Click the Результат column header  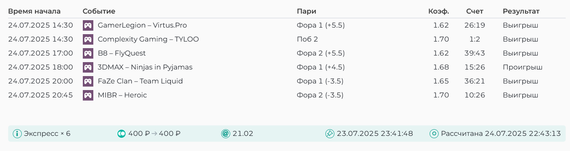[x=521, y=12]
